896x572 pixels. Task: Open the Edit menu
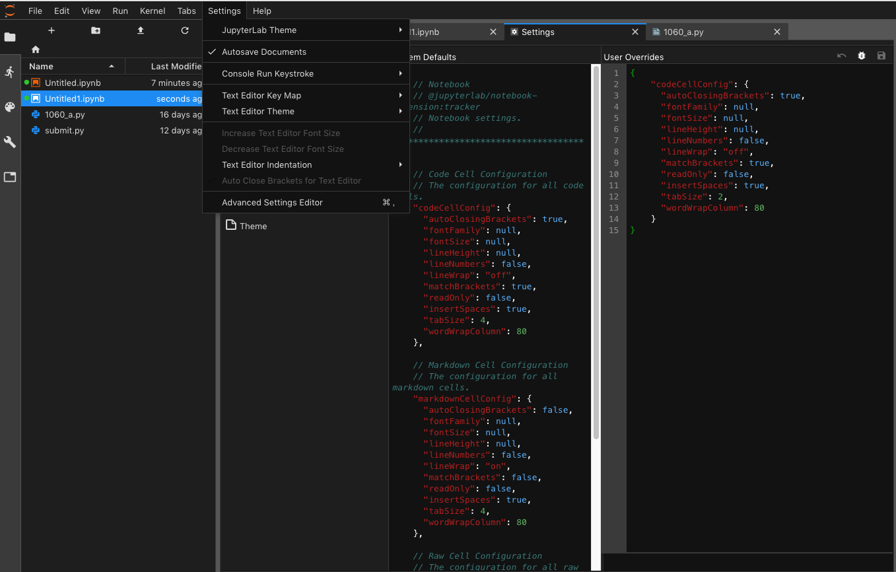(x=62, y=11)
